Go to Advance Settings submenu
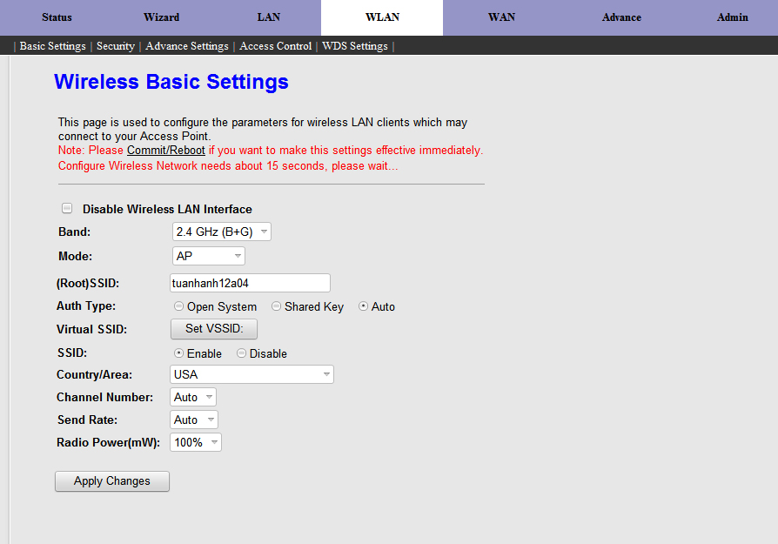This screenshot has height=544, width=778. click(x=187, y=46)
